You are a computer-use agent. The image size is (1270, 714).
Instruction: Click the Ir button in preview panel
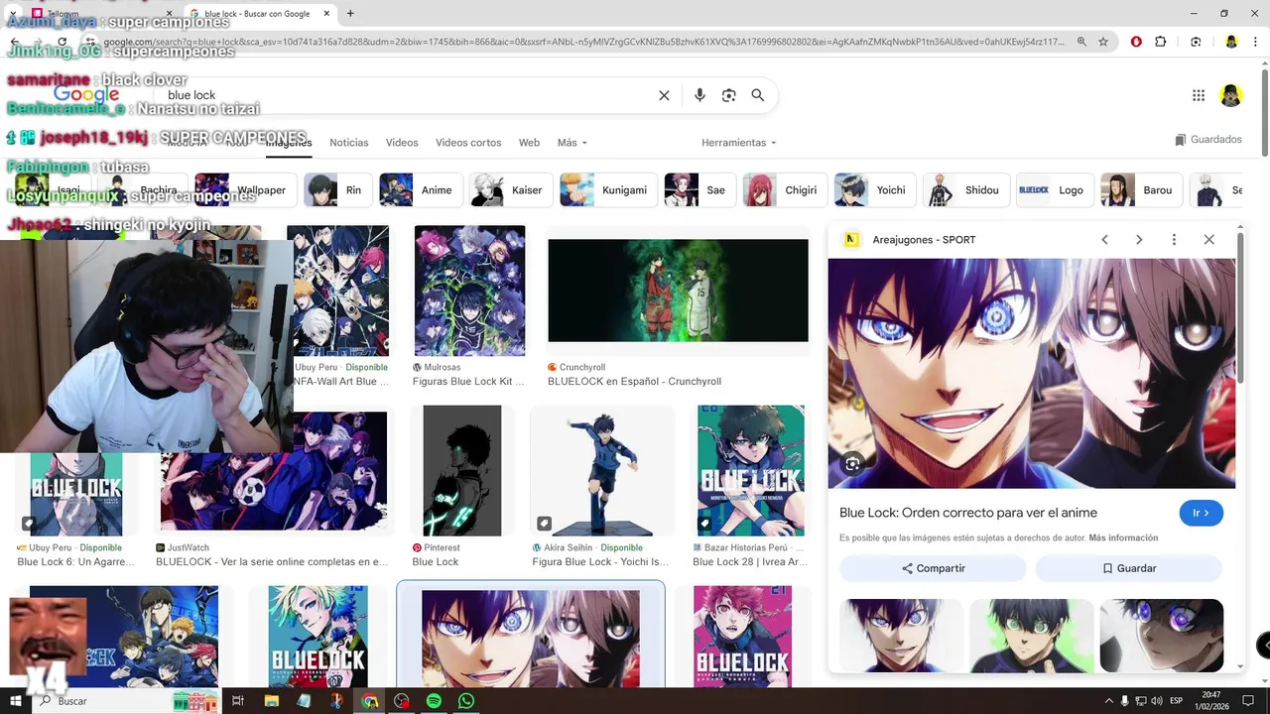(1201, 513)
